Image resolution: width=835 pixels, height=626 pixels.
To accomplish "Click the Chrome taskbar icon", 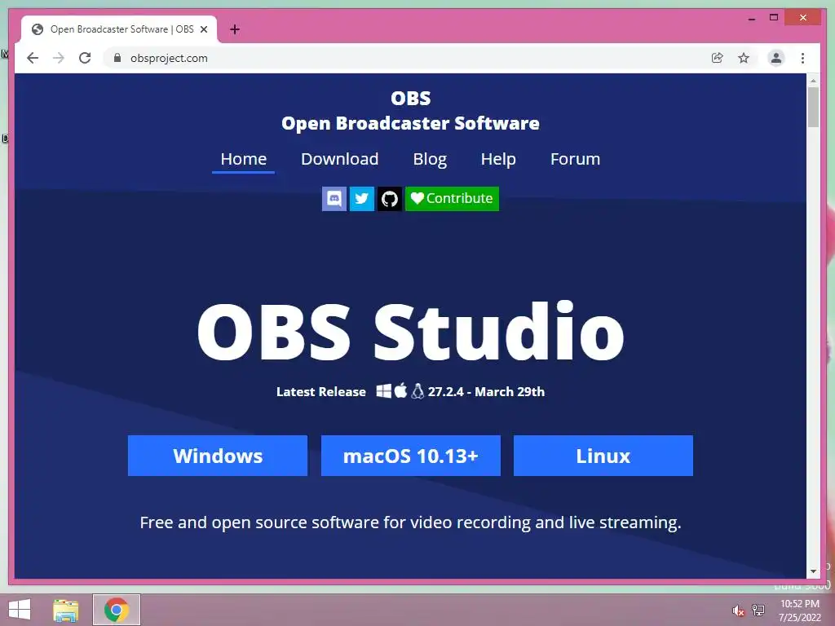I will [117, 610].
